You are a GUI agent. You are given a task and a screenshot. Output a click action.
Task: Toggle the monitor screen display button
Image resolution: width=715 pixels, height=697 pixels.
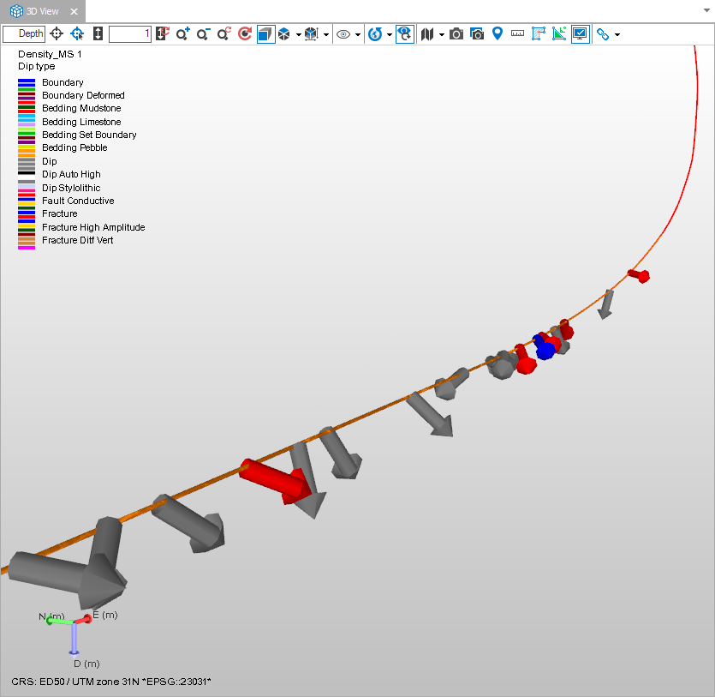pos(580,34)
